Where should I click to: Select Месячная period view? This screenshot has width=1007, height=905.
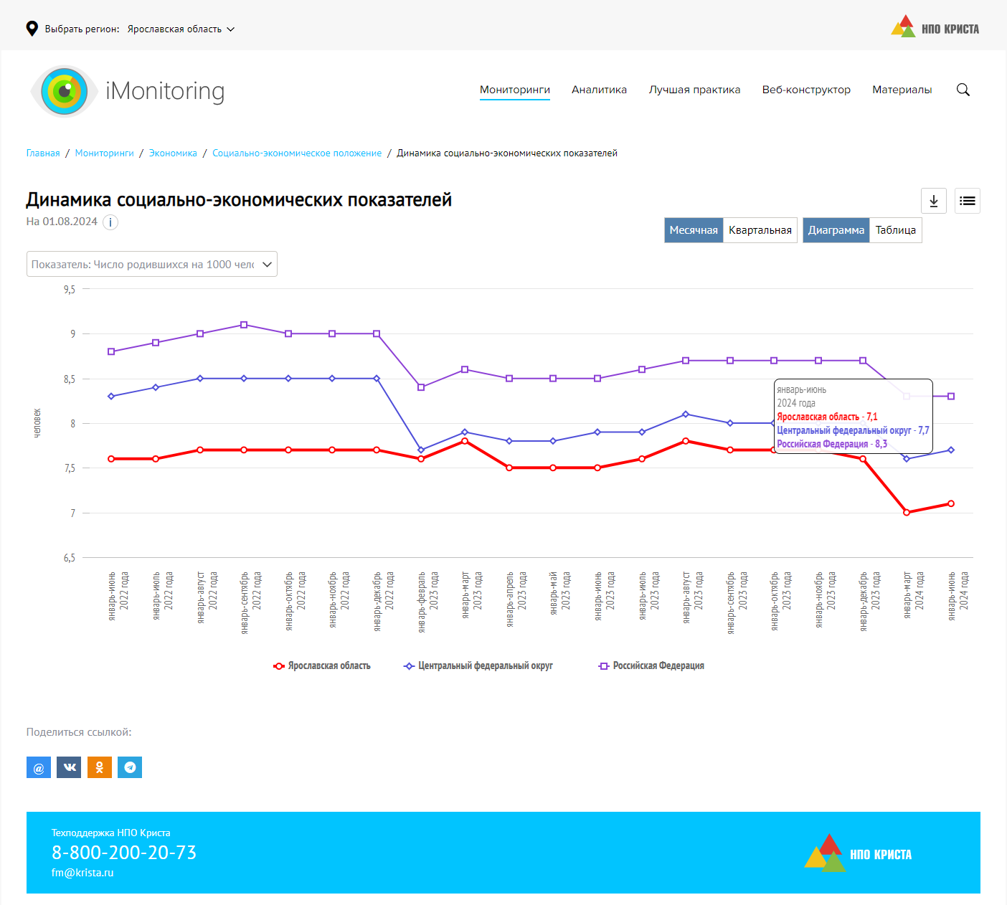coord(693,230)
